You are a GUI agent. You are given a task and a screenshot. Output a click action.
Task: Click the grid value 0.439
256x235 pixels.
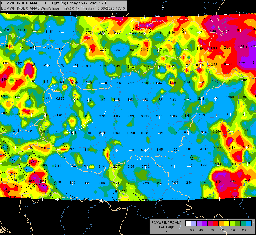click(200, 65)
